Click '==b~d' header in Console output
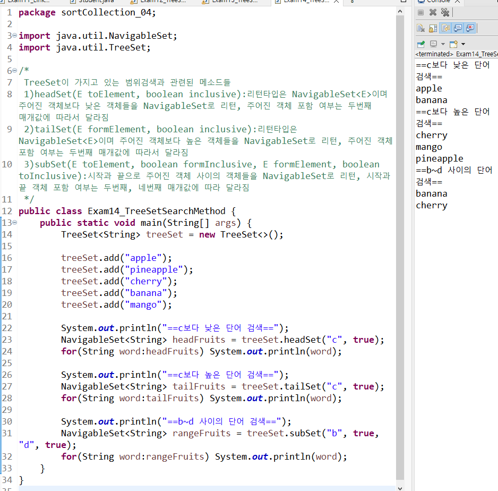Screen dimensions: 498x491 (x=429, y=170)
